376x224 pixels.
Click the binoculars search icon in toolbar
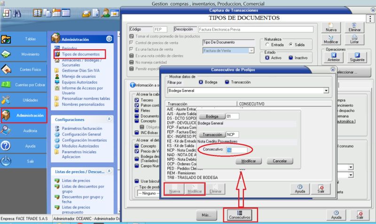coord(17,14)
